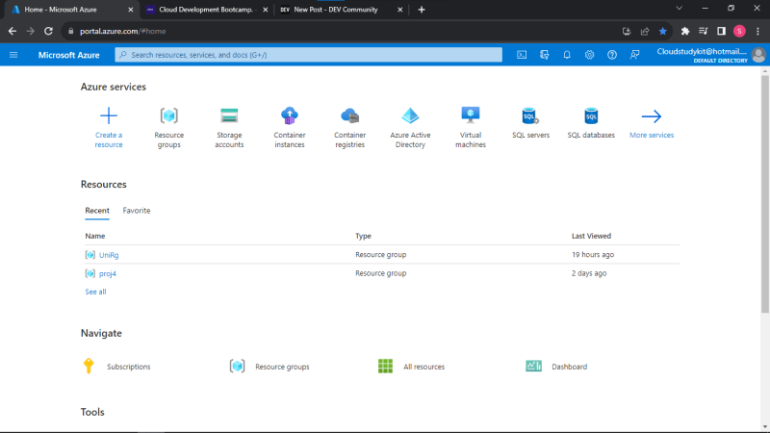Click the More services arrow

click(x=652, y=116)
